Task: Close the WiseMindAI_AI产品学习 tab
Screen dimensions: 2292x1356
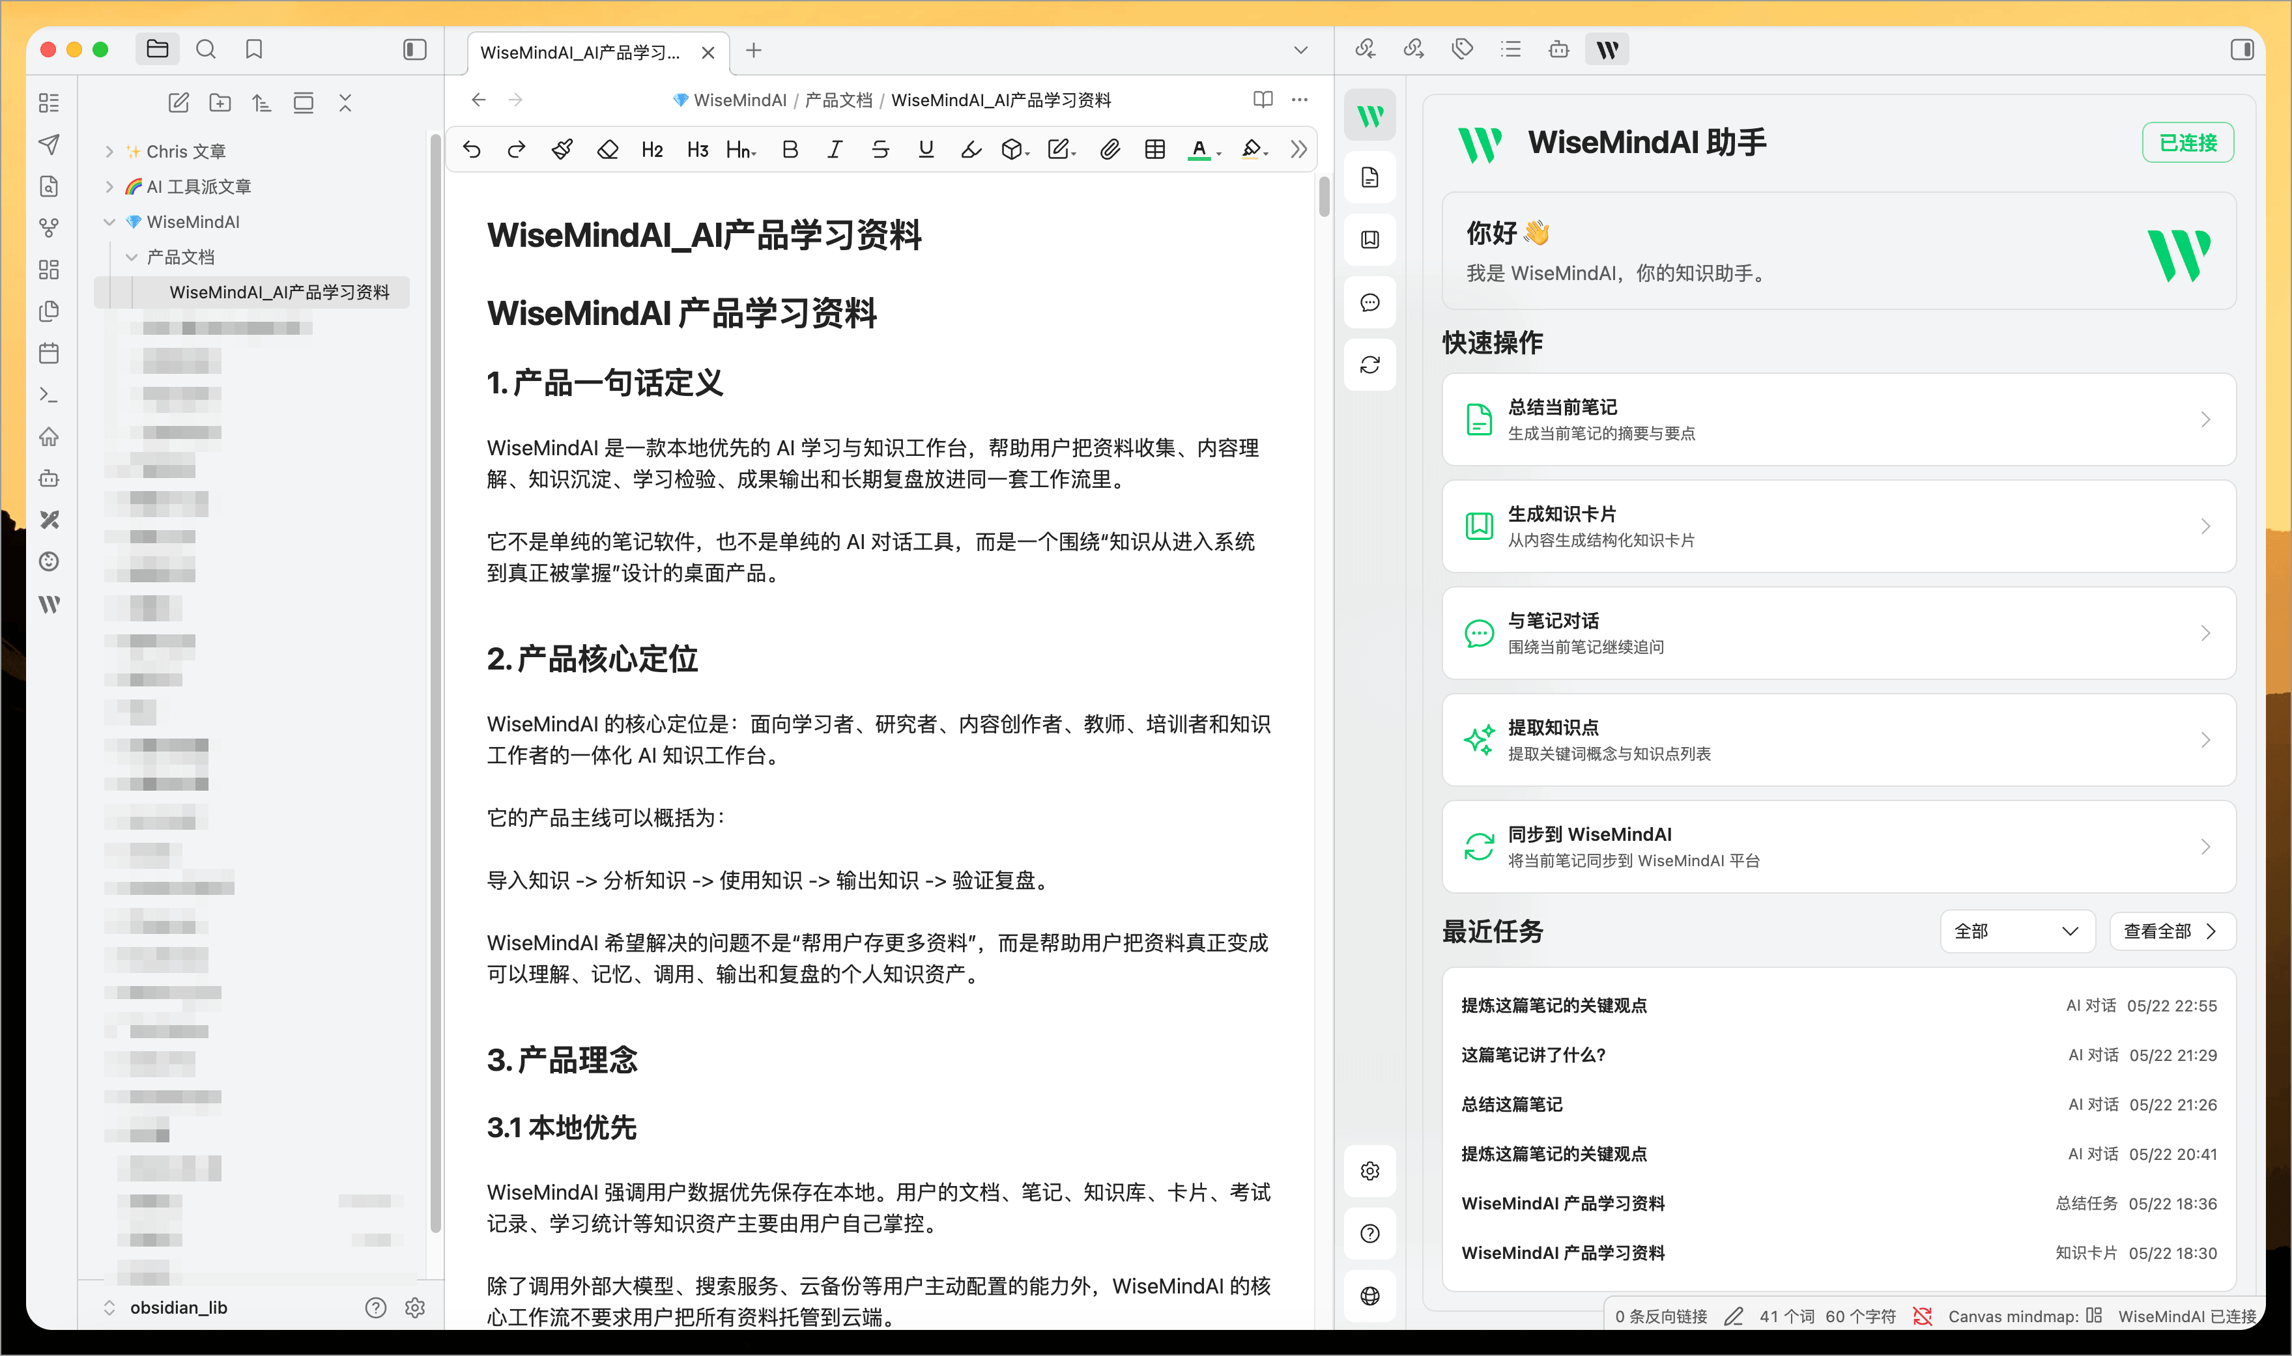Action: (708, 53)
